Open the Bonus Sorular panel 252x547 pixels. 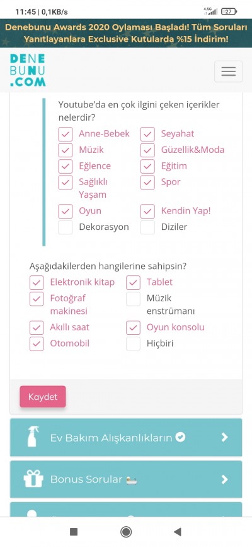click(126, 479)
